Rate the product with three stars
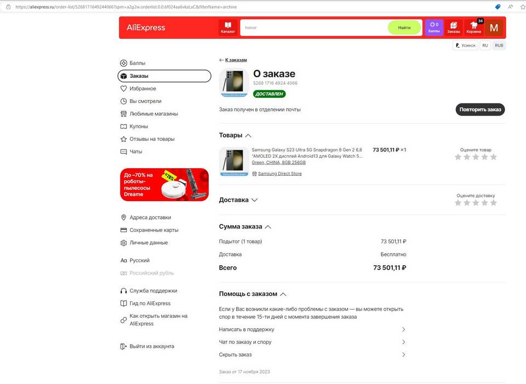526x384 pixels. (476, 157)
